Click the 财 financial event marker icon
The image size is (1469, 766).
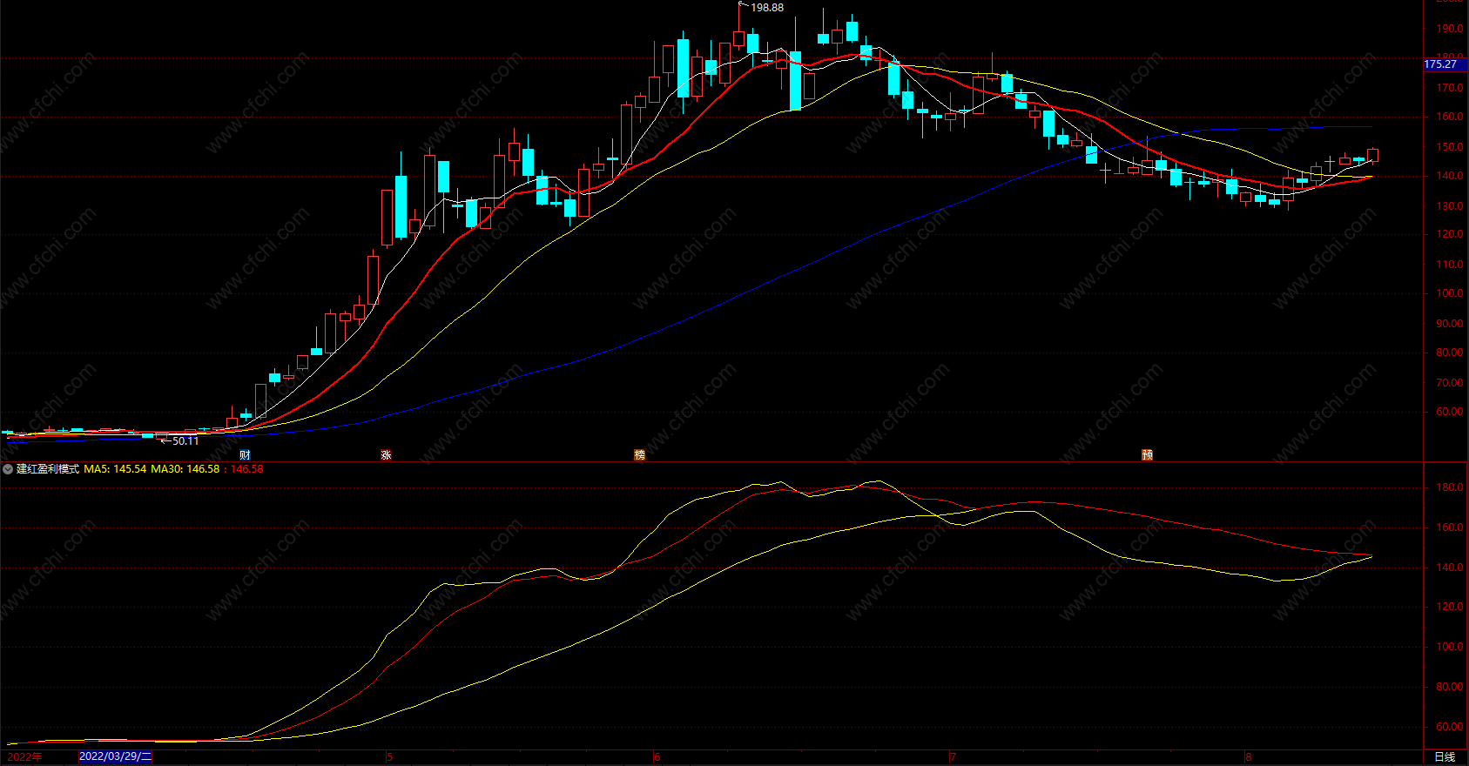[x=245, y=455]
